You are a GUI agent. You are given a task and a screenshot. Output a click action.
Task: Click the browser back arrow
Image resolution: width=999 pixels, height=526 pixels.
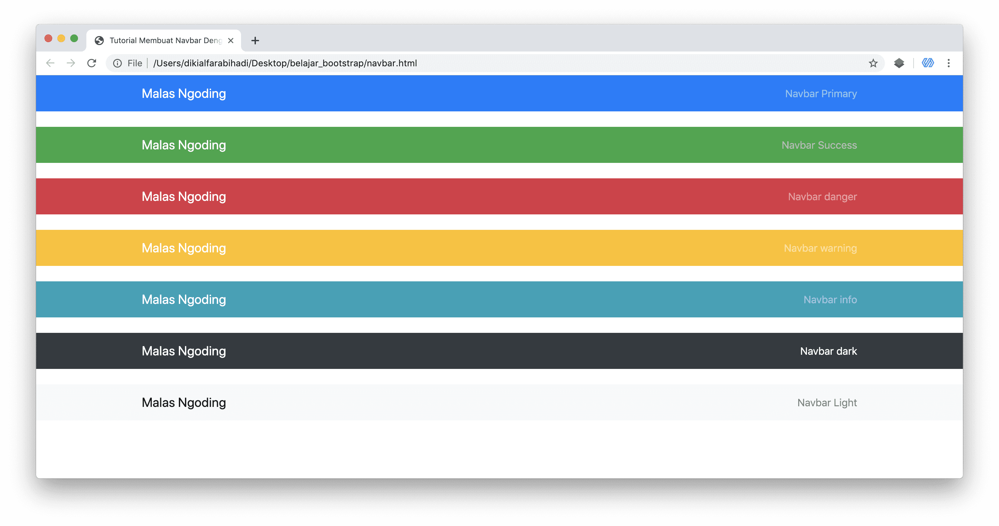click(50, 63)
